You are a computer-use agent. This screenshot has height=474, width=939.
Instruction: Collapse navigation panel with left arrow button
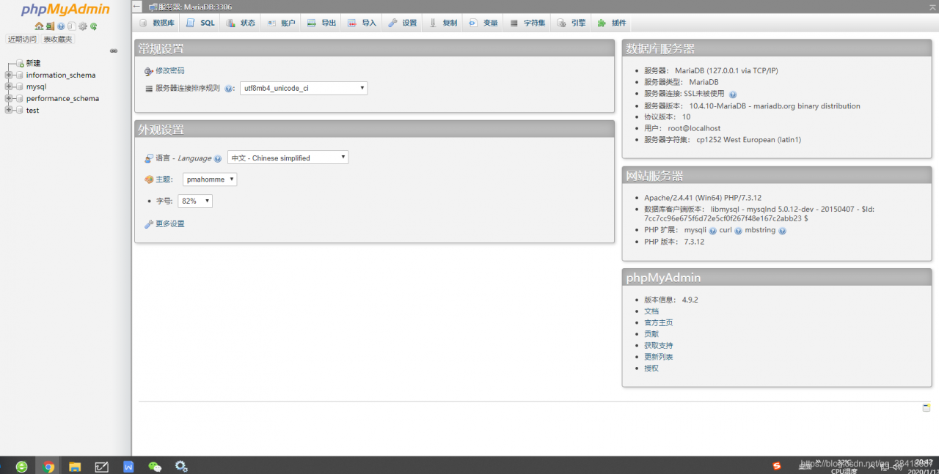pyautogui.click(x=137, y=6)
